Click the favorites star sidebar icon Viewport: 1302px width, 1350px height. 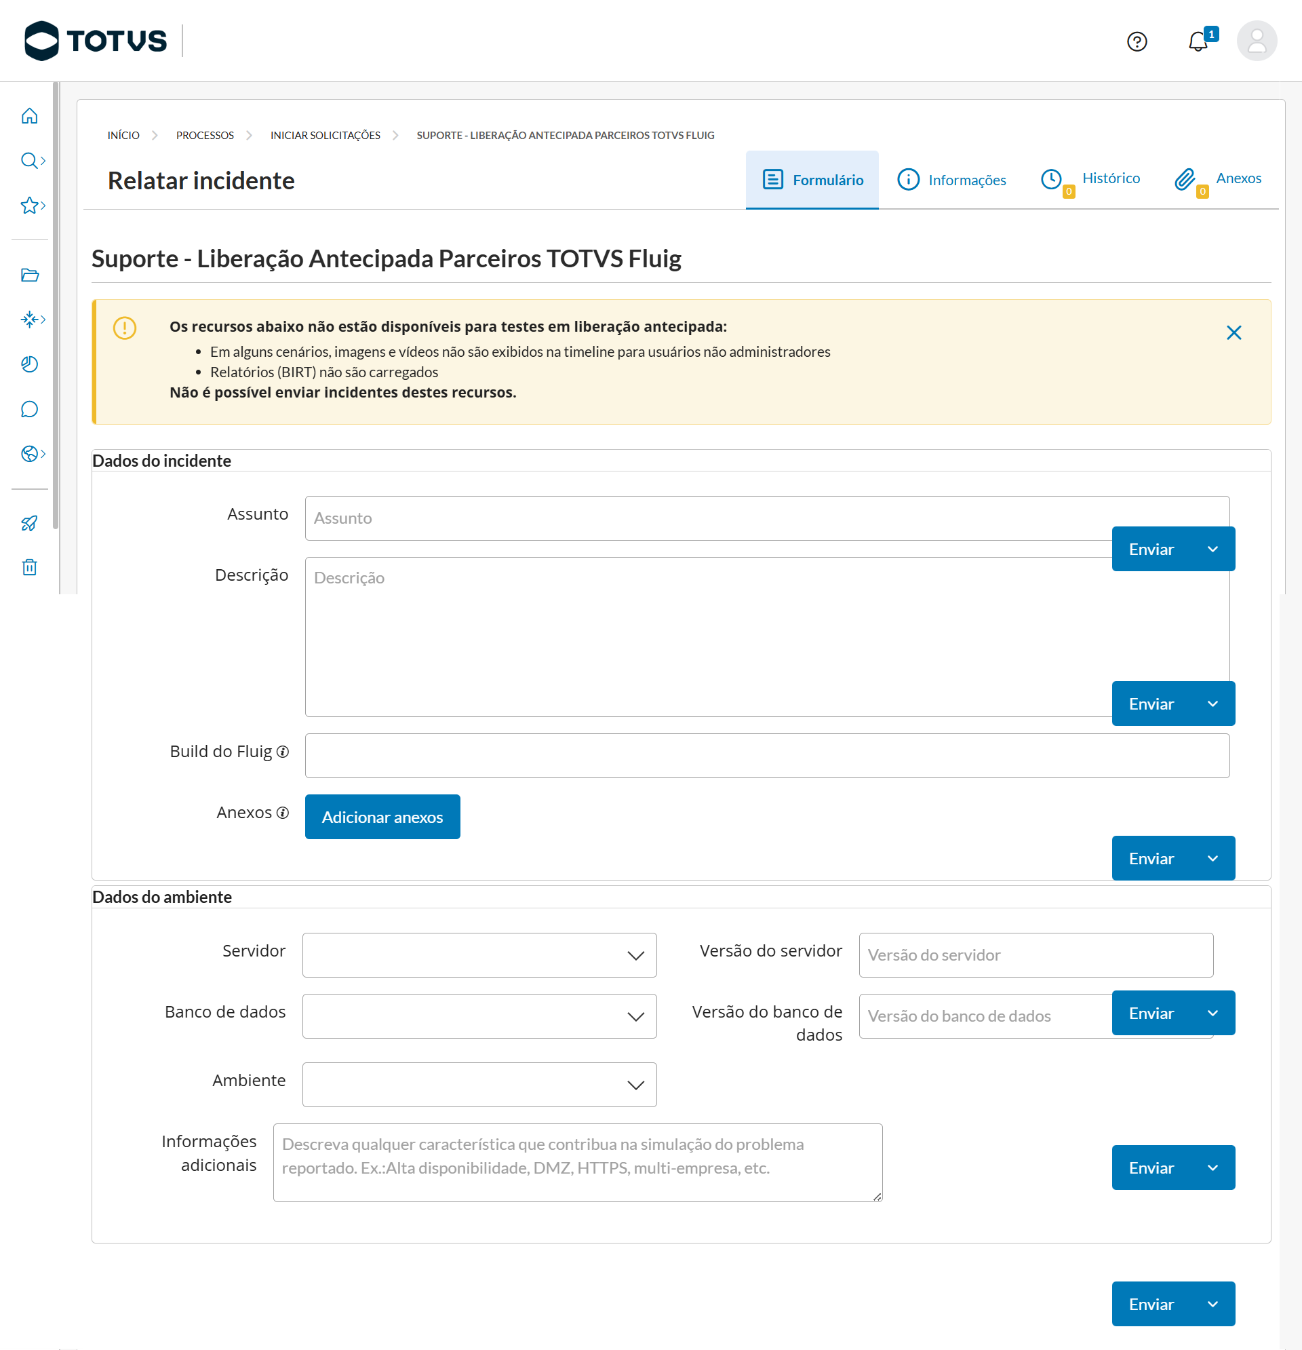click(x=29, y=206)
